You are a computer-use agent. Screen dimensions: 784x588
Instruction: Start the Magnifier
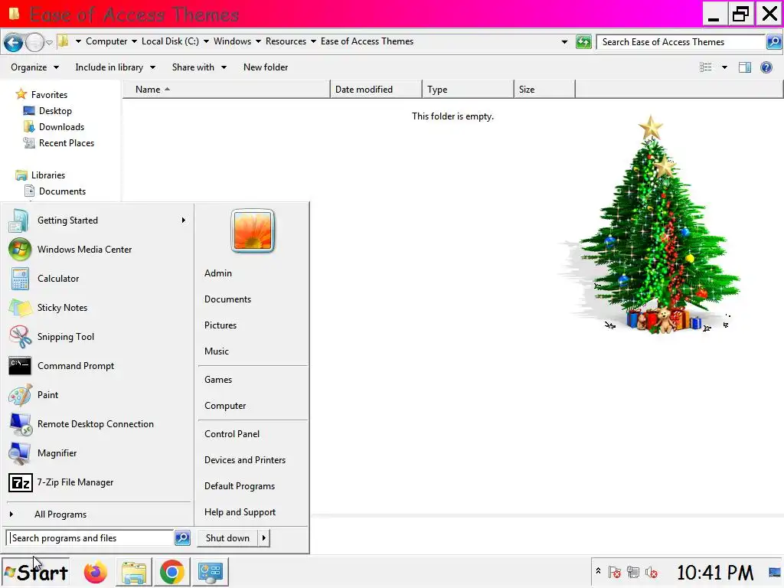(99, 453)
